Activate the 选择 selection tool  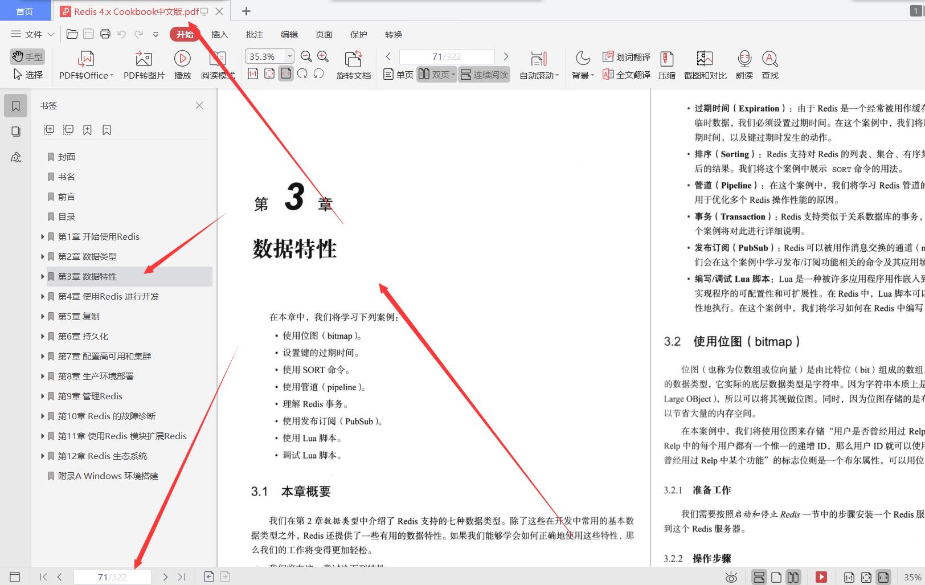point(27,75)
